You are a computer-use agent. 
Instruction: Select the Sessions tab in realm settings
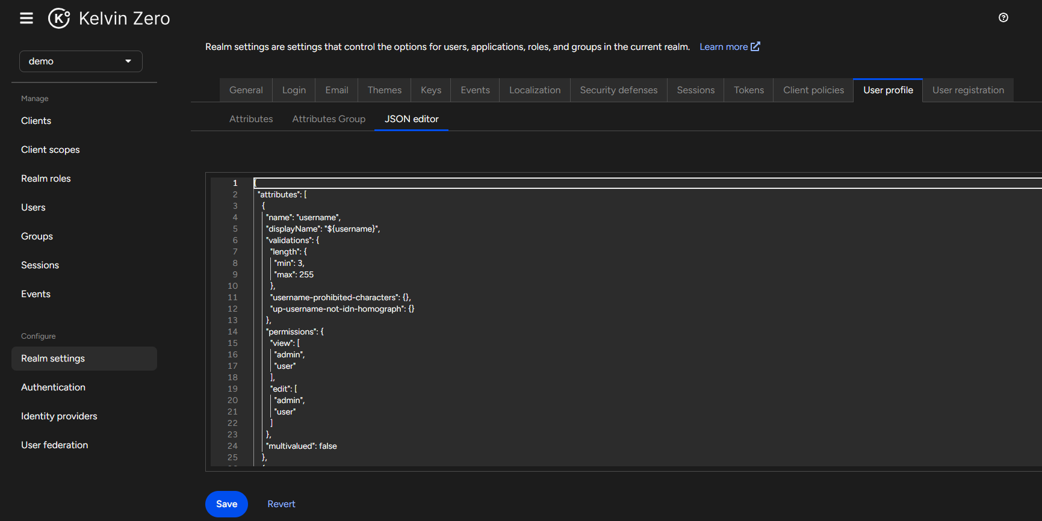point(696,90)
